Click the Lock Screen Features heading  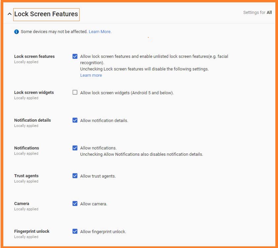pos(46,14)
